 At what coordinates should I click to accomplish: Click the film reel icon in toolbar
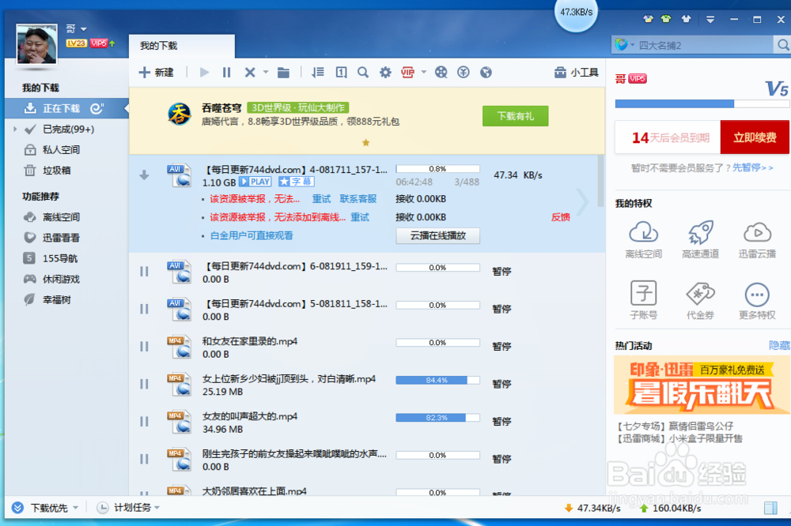click(441, 73)
